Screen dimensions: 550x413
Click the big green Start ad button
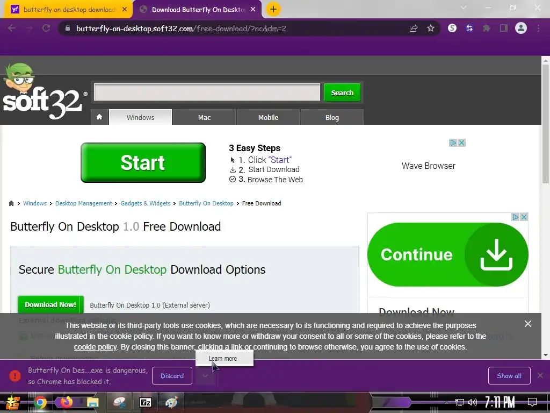point(143,162)
